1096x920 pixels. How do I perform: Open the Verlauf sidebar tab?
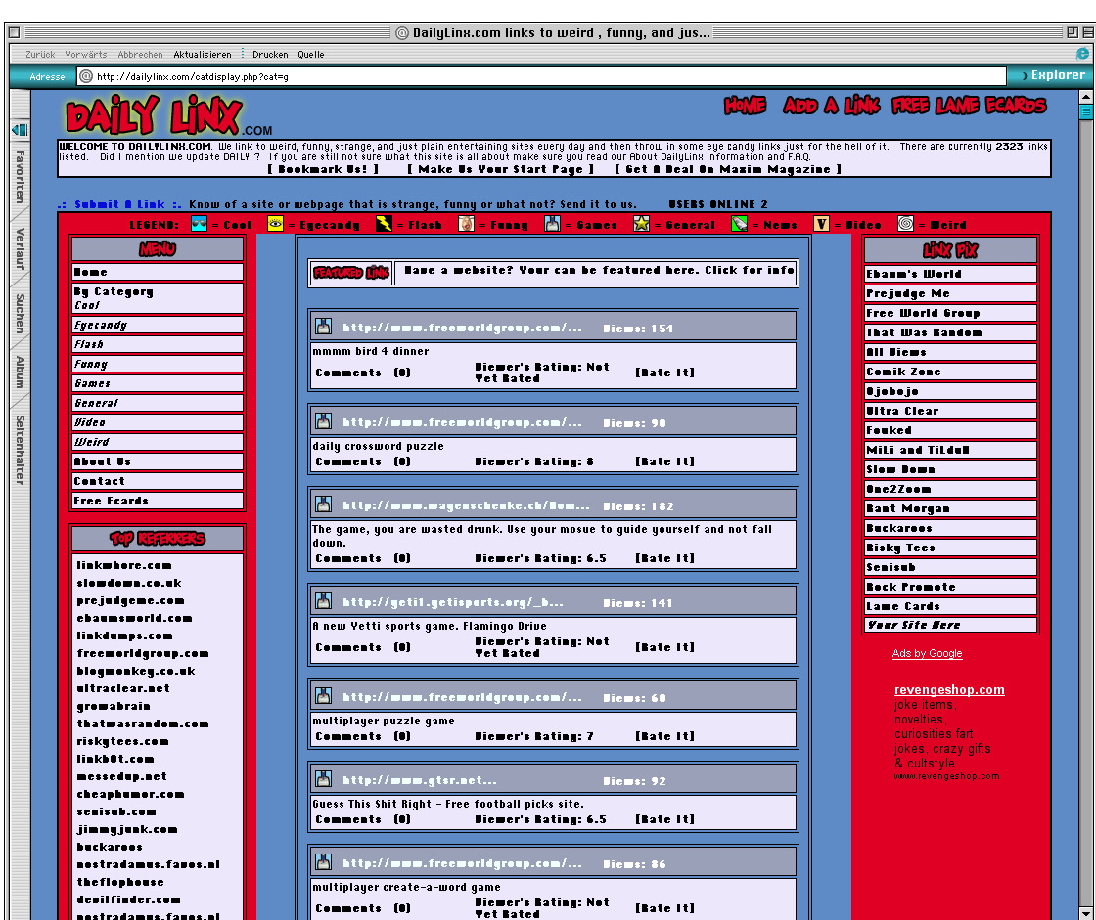coord(20,248)
